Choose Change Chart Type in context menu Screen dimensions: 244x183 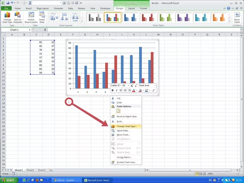click(x=126, y=126)
